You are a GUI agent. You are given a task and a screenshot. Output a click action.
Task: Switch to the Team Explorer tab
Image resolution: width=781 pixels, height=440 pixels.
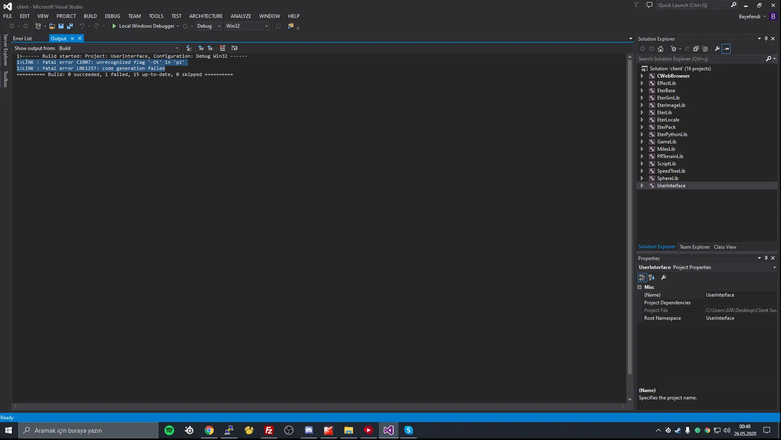(694, 247)
